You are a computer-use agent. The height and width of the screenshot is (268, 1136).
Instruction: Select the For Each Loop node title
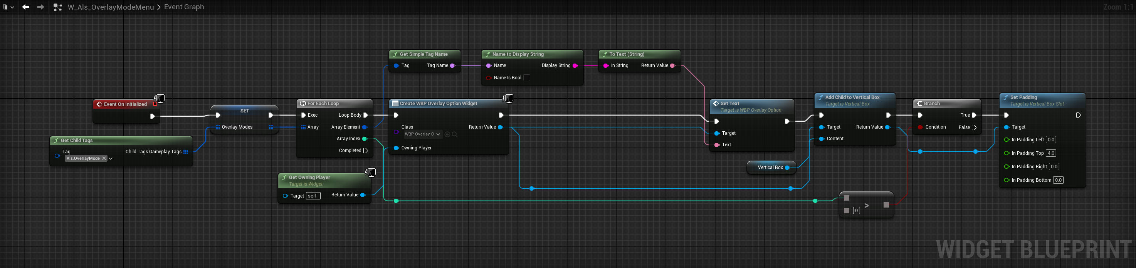pos(323,104)
